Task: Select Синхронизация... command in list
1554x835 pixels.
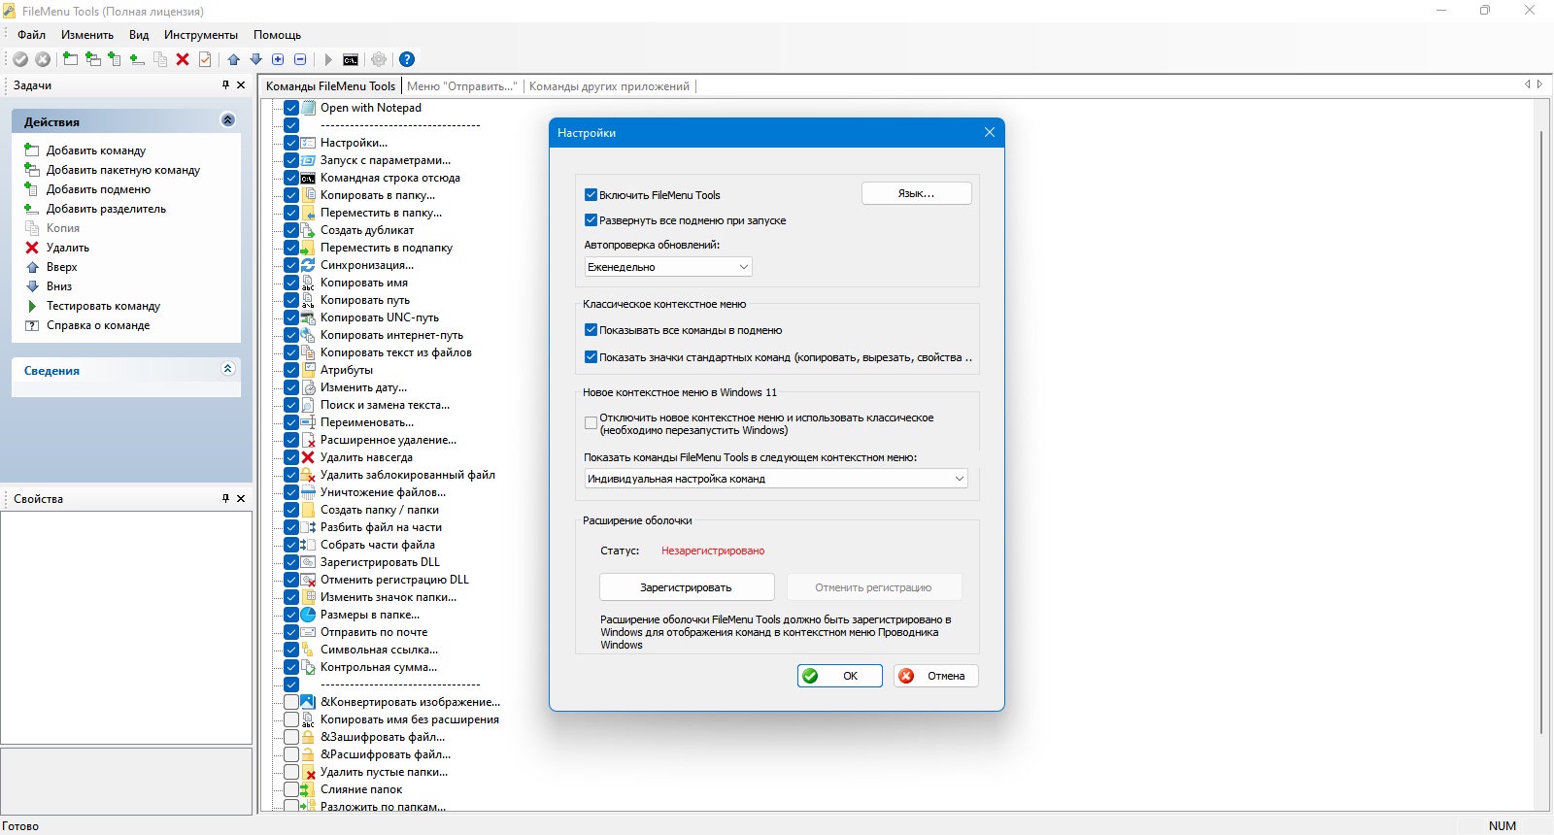Action: click(x=367, y=265)
